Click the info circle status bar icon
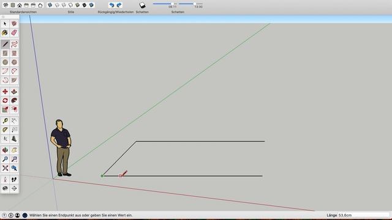392x220 pixels. coord(11,215)
